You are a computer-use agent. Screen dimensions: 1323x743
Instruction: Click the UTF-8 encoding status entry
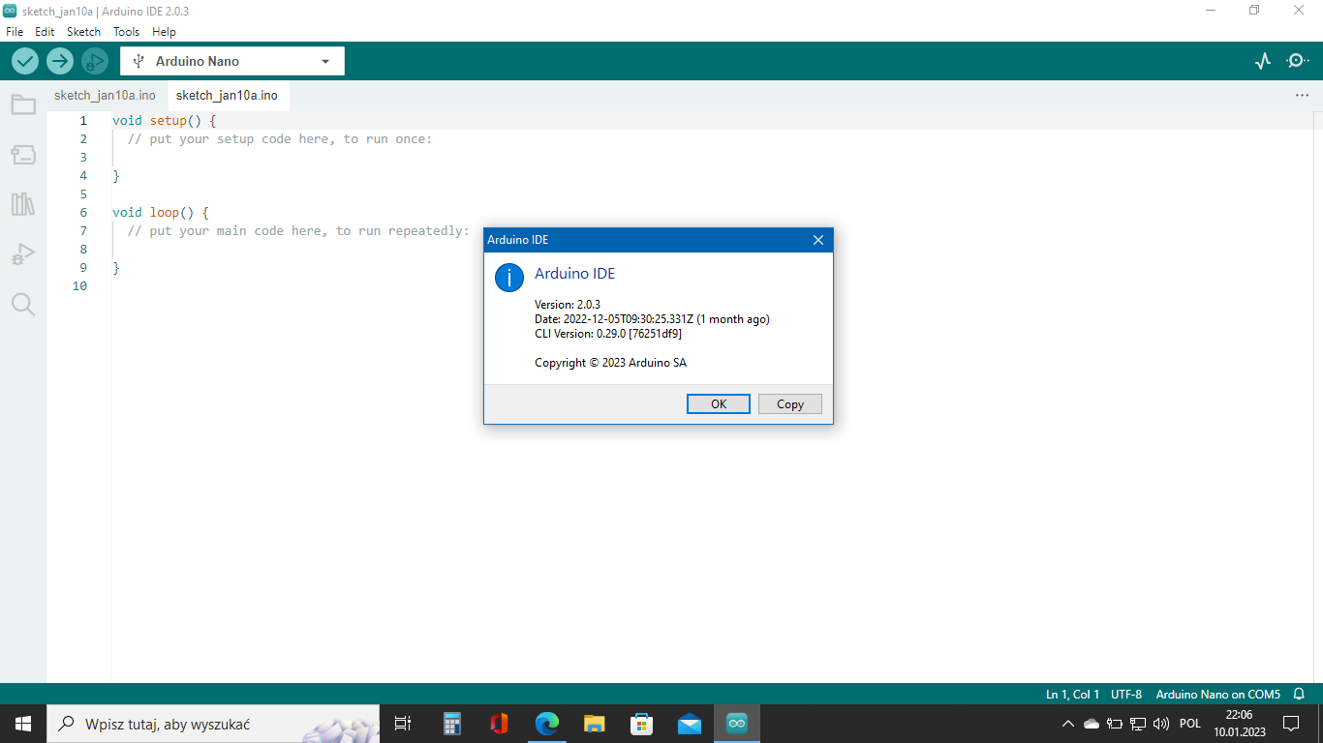pyautogui.click(x=1126, y=695)
